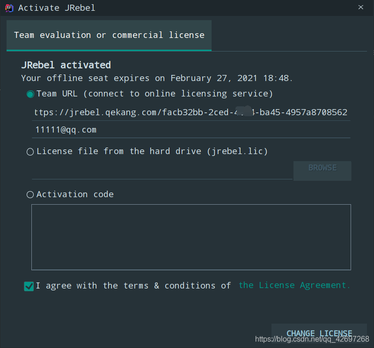The width and height of the screenshot is (374, 348).
Task: Click the offline seat expiry message
Action: point(157,78)
